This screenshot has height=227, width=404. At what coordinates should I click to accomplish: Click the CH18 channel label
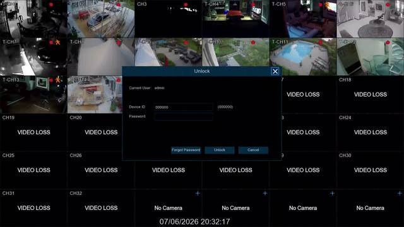[345, 80]
